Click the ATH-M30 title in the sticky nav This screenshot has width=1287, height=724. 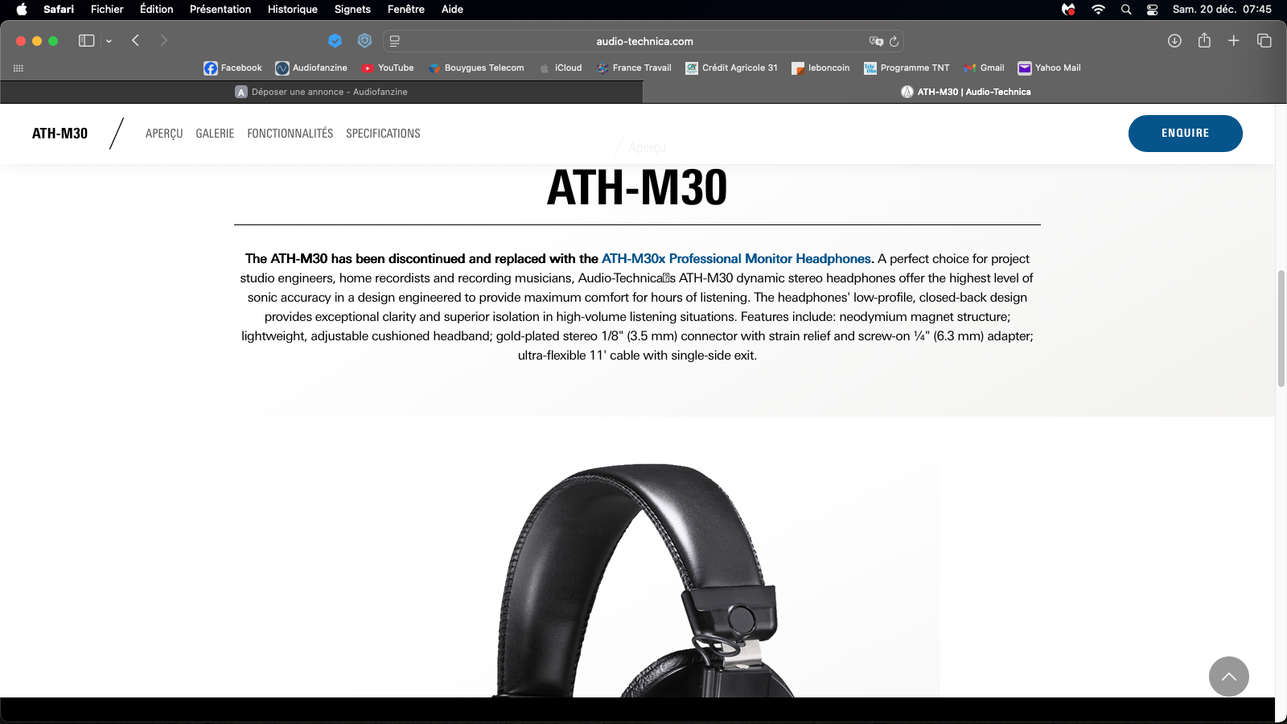point(60,134)
